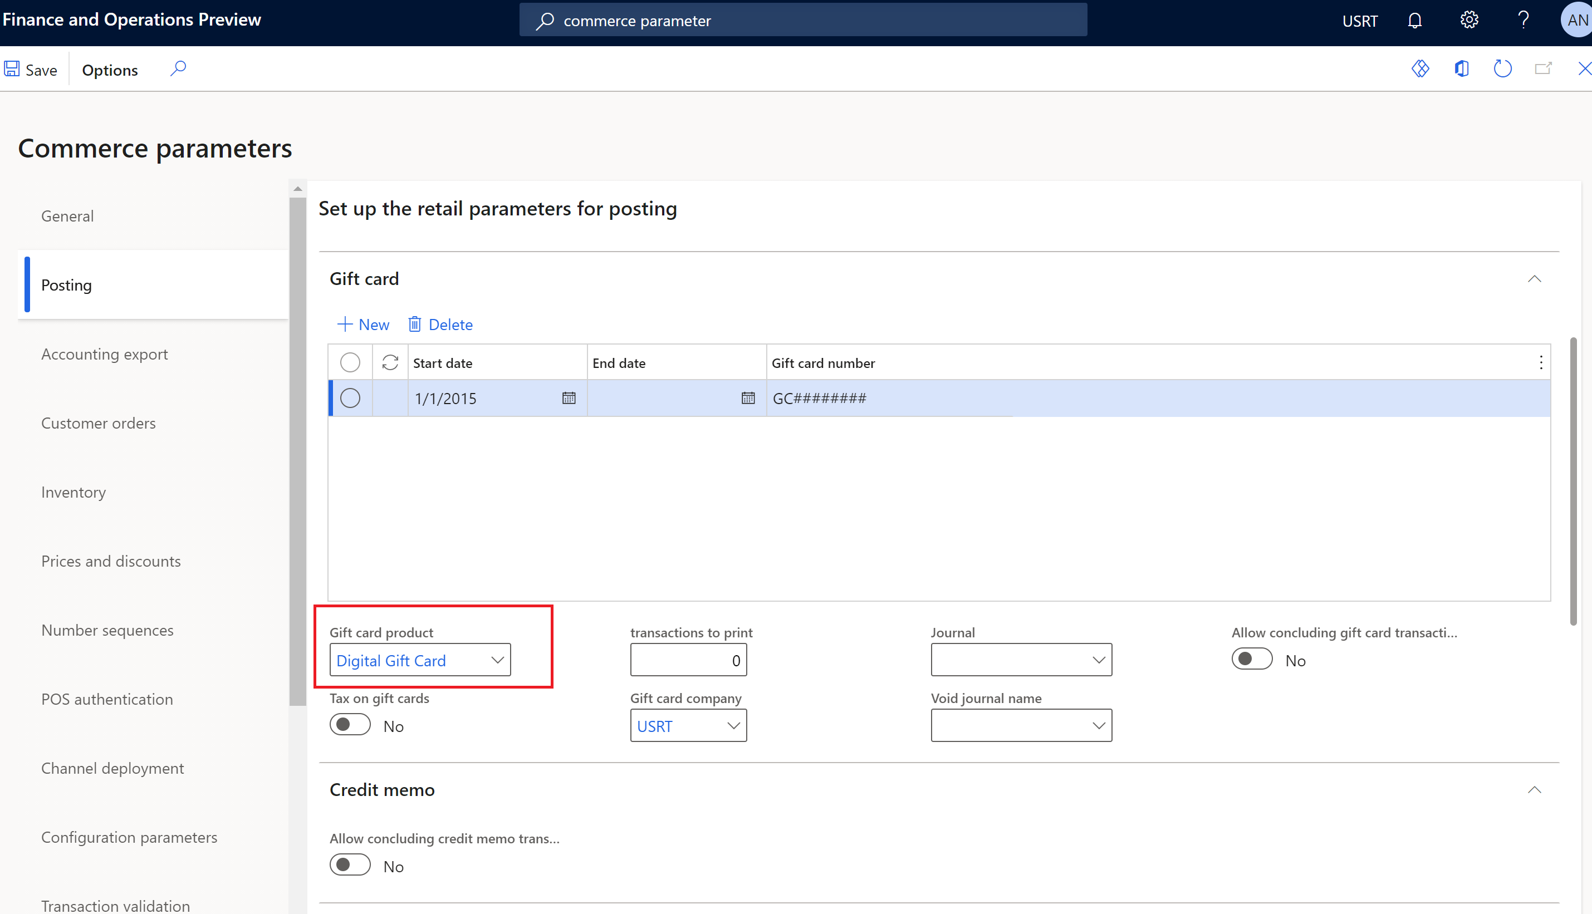
Task: Click the help question mark icon
Action: tap(1523, 19)
